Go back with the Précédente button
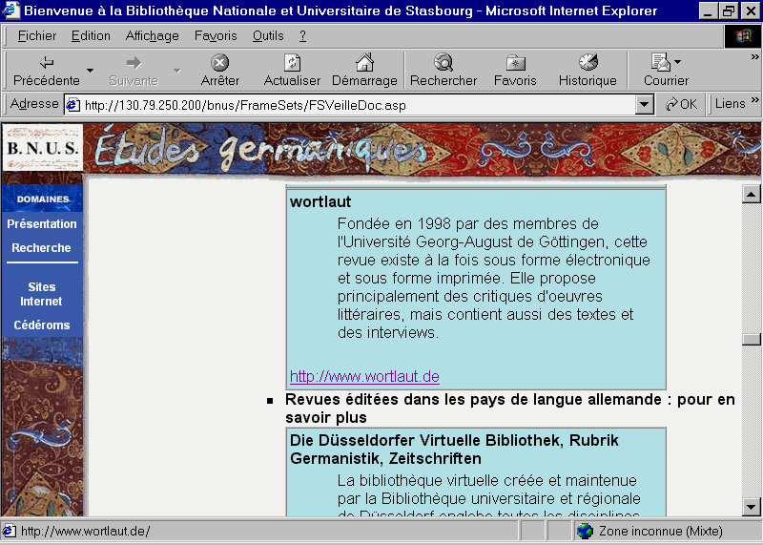Image resolution: width=763 pixels, height=545 pixels. 46,71
